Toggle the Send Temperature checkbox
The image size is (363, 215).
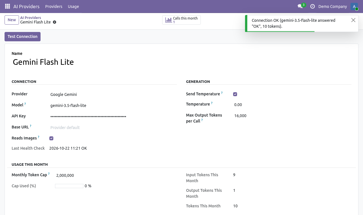235,94
